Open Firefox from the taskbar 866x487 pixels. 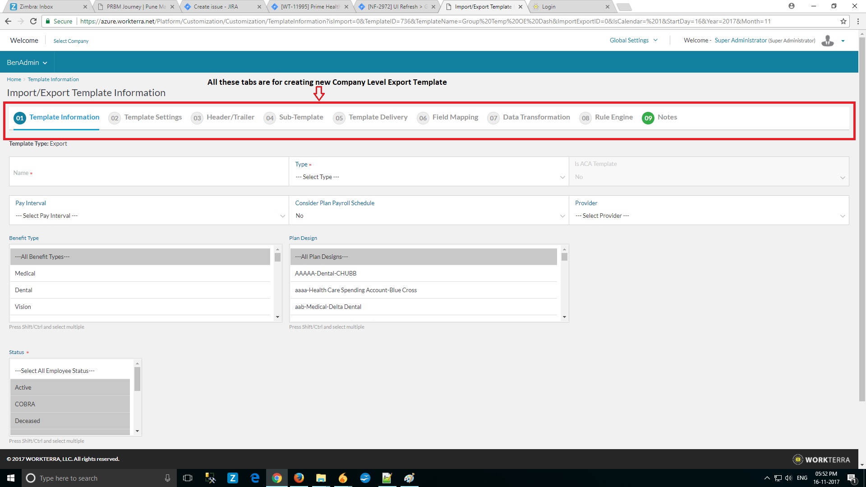coord(299,478)
